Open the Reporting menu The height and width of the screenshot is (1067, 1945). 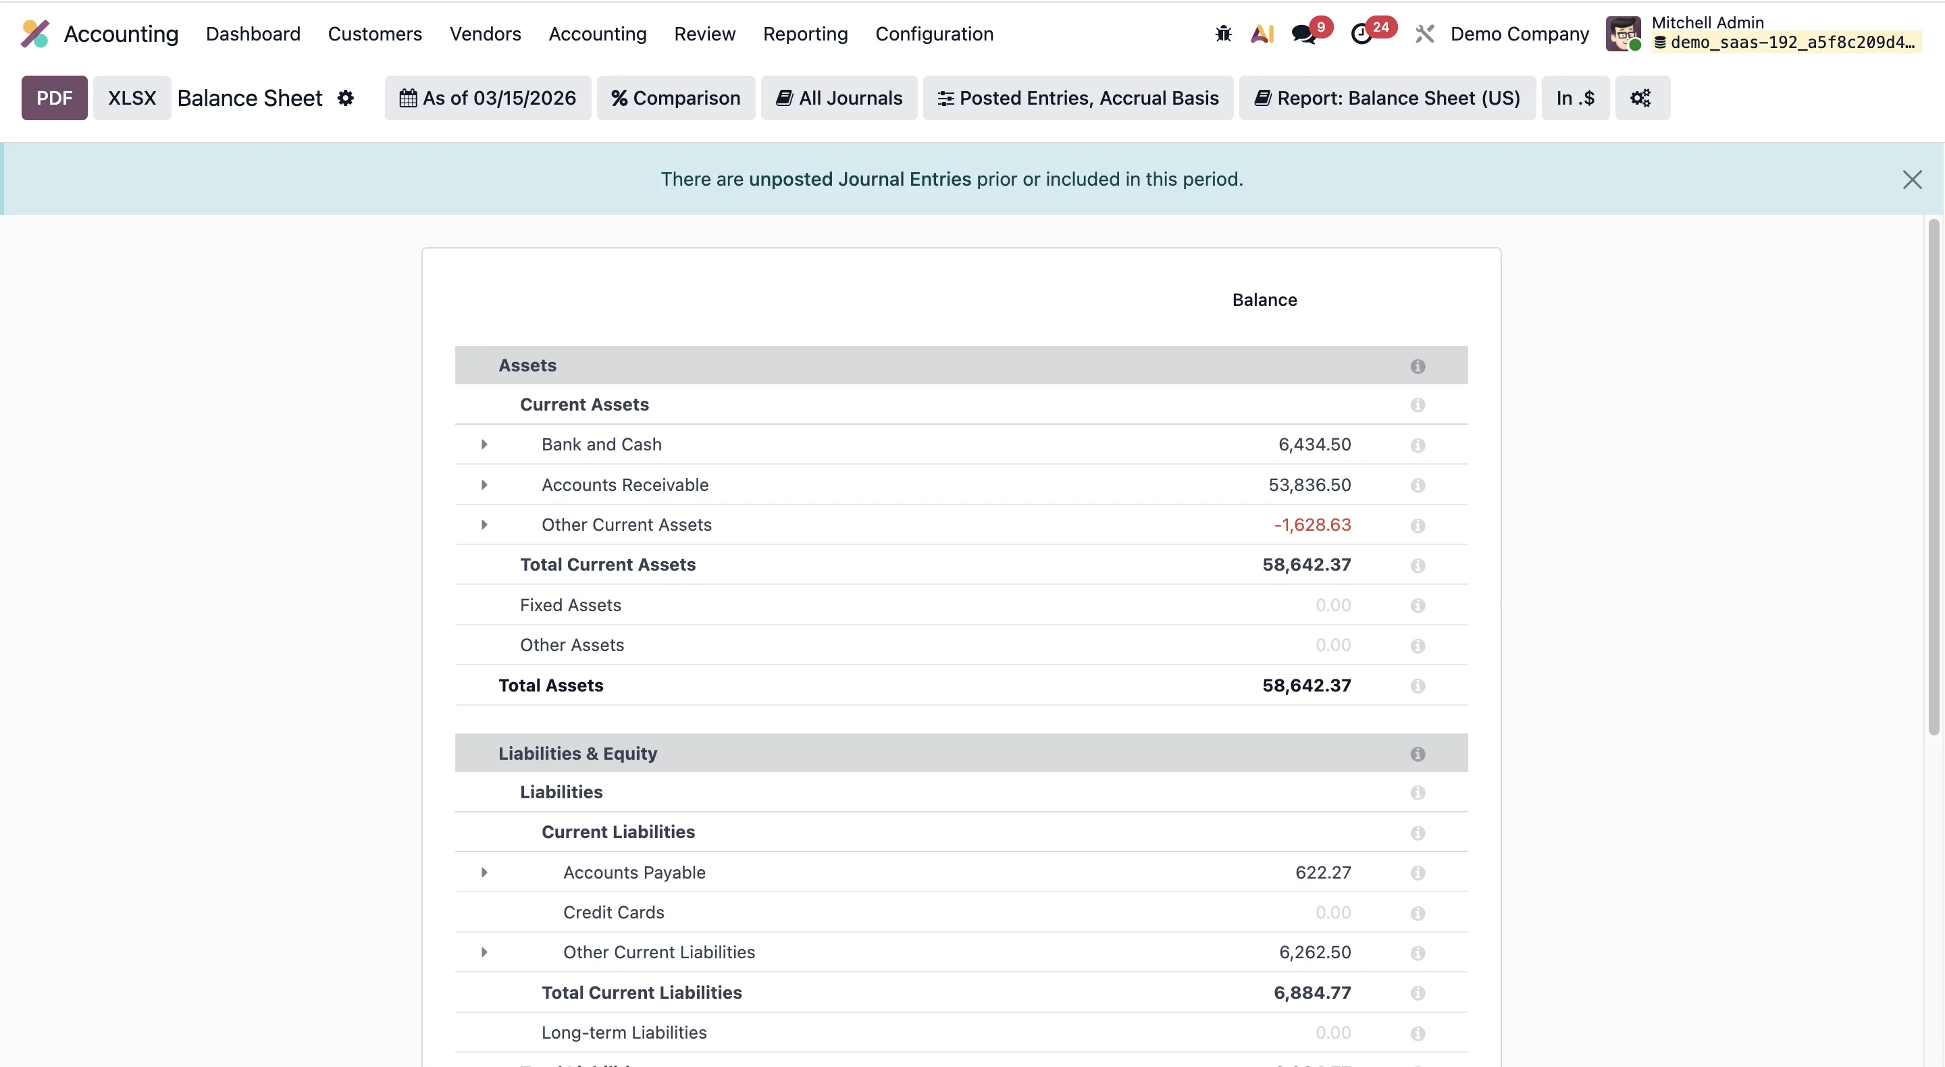pyautogui.click(x=806, y=34)
